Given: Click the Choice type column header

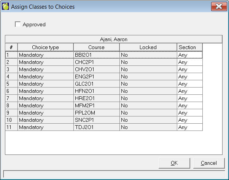Looking at the screenshot, I should (x=45, y=47).
